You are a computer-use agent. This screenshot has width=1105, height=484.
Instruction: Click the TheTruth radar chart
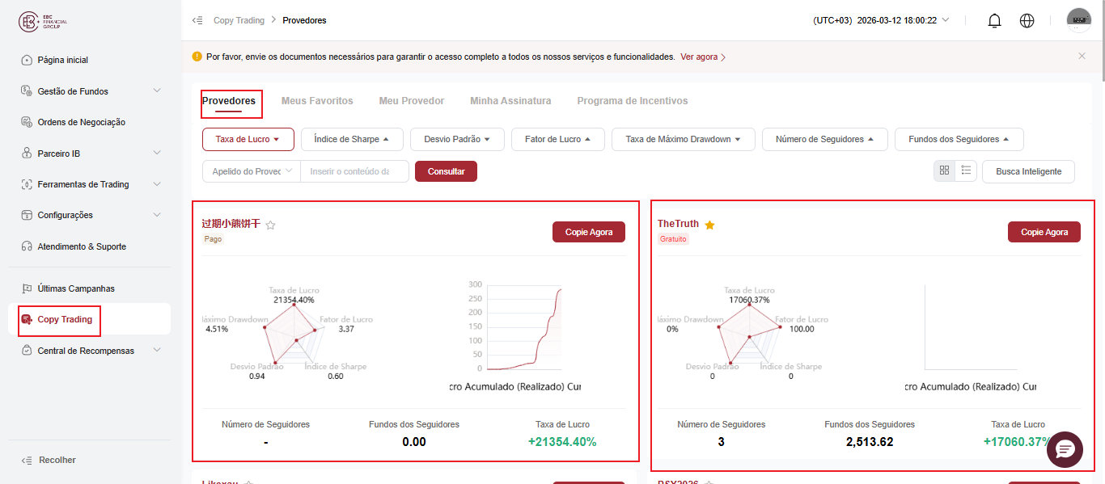(749, 335)
